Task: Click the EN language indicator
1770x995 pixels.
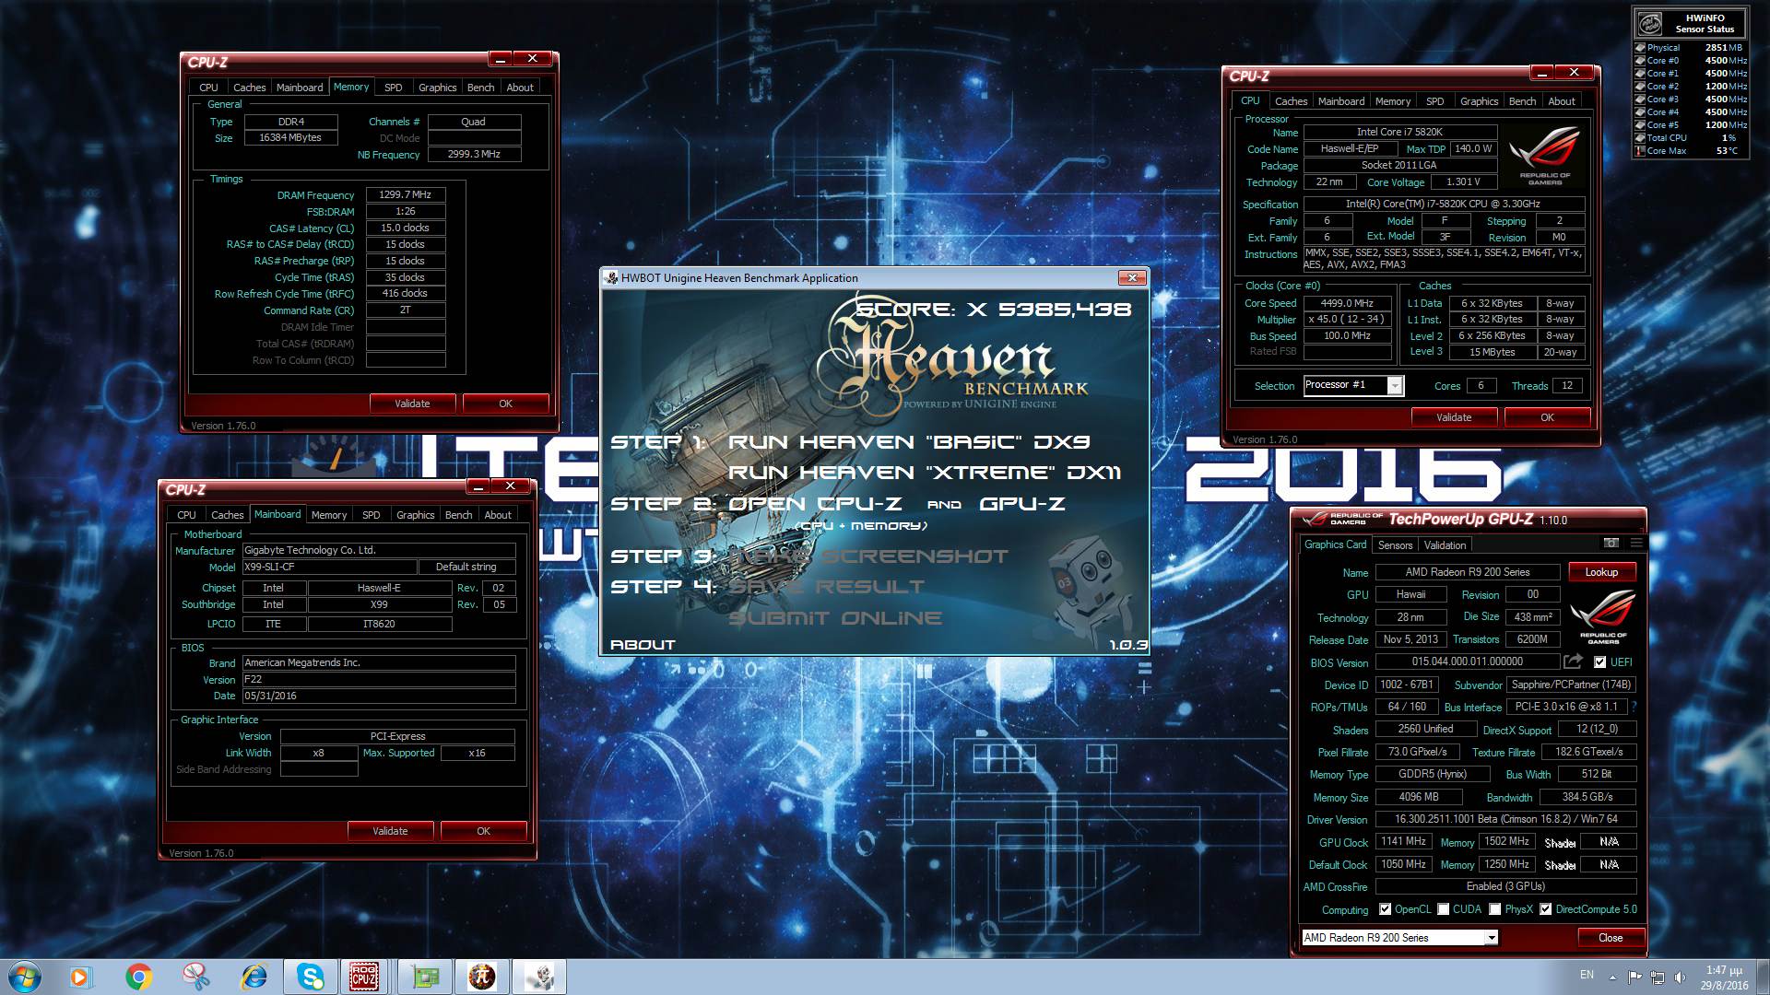Action: (x=1587, y=975)
